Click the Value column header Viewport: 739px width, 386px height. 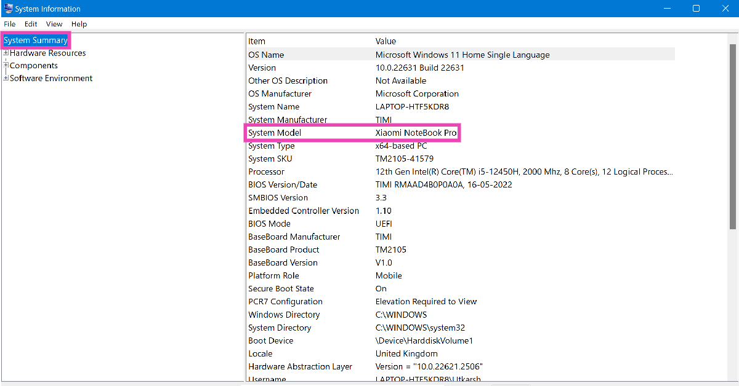[386, 41]
